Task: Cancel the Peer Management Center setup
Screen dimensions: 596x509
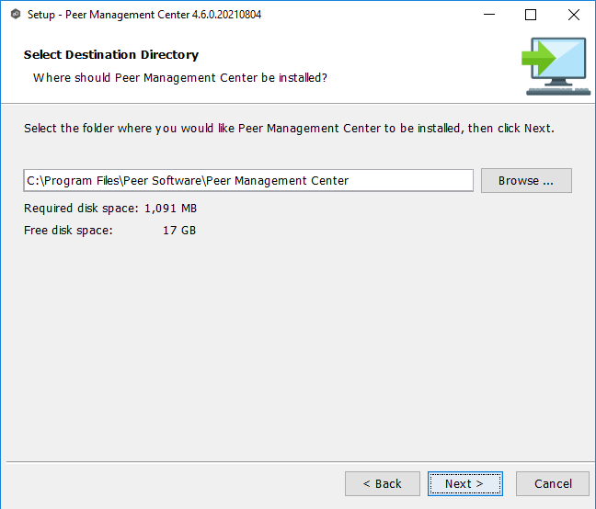Action: click(554, 484)
